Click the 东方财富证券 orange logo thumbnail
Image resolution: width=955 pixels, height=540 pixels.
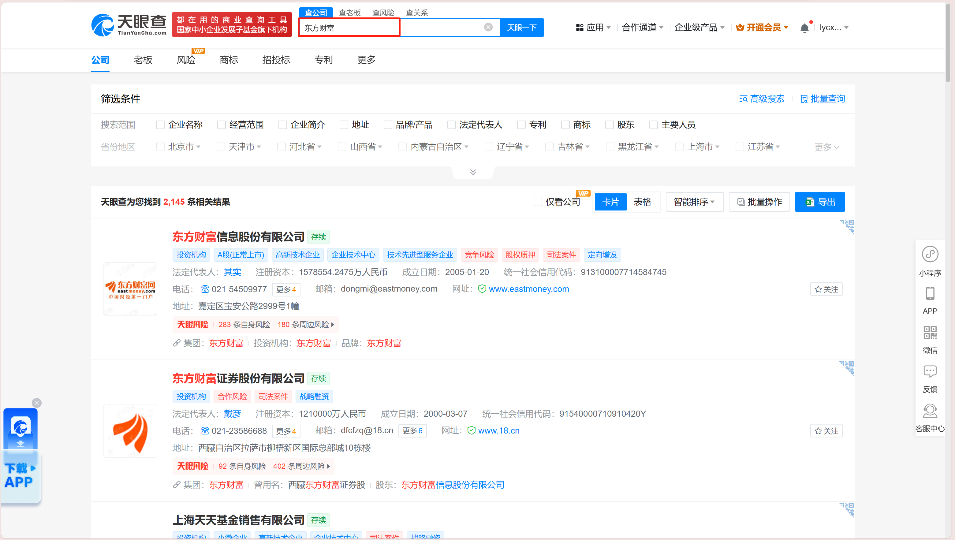pos(130,430)
